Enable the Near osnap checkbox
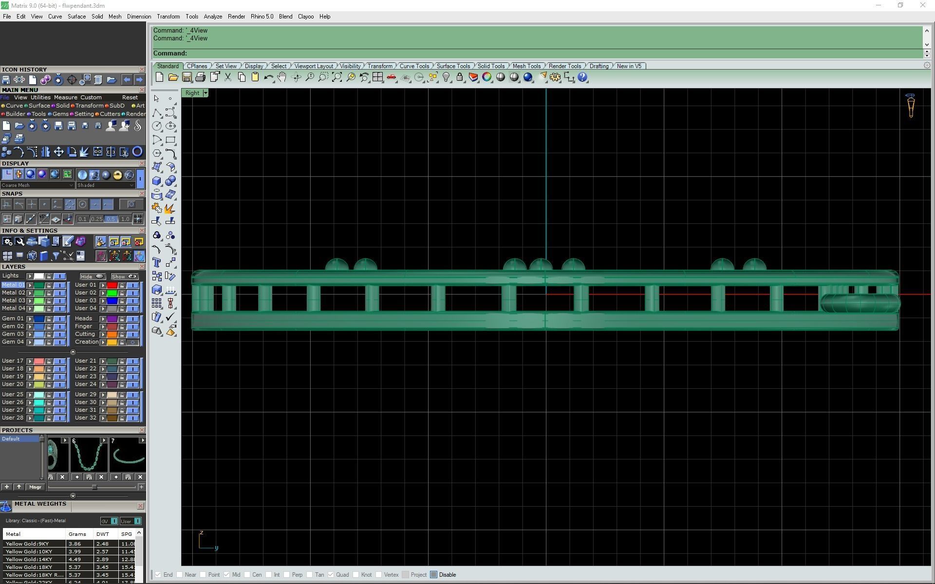Image resolution: width=935 pixels, height=584 pixels. point(180,575)
